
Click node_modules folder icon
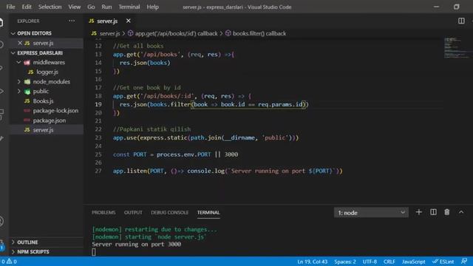click(27, 82)
